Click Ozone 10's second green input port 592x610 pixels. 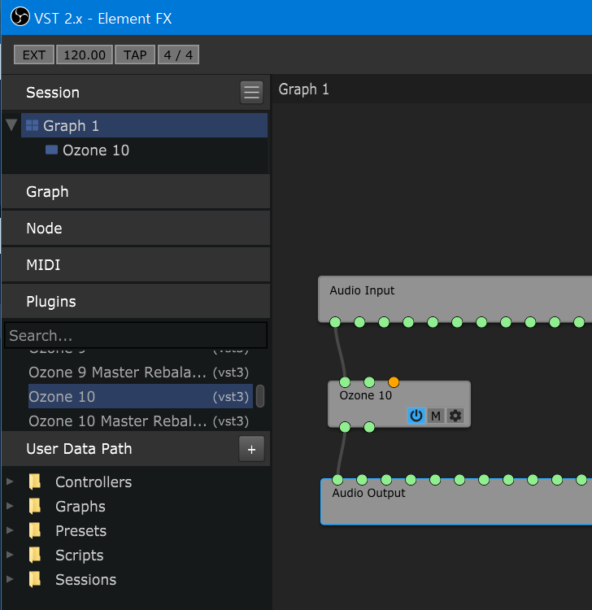click(x=369, y=382)
